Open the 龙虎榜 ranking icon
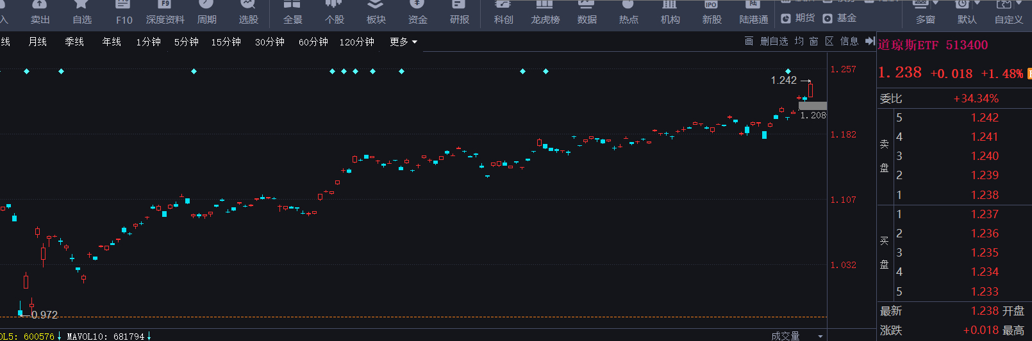Image resolution: width=1032 pixels, height=341 pixels. (x=545, y=13)
